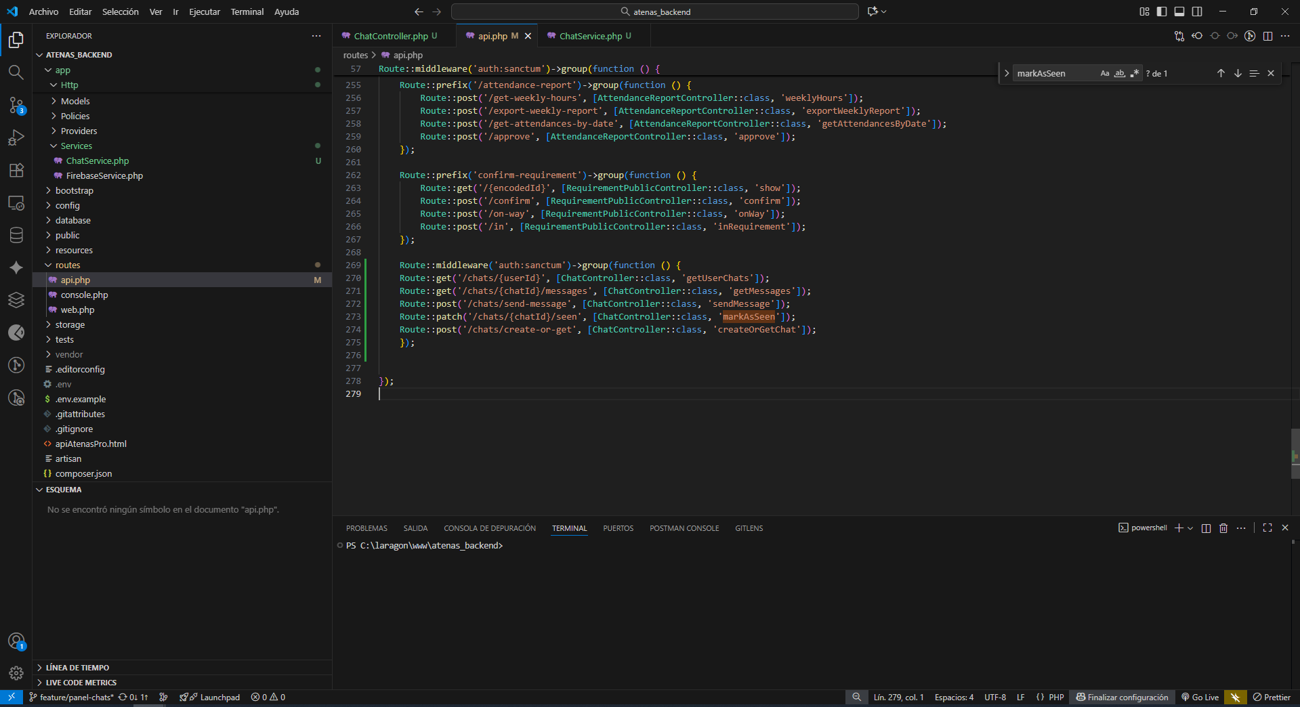Click Go Live in status bar
1300x707 pixels.
click(1200, 698)
